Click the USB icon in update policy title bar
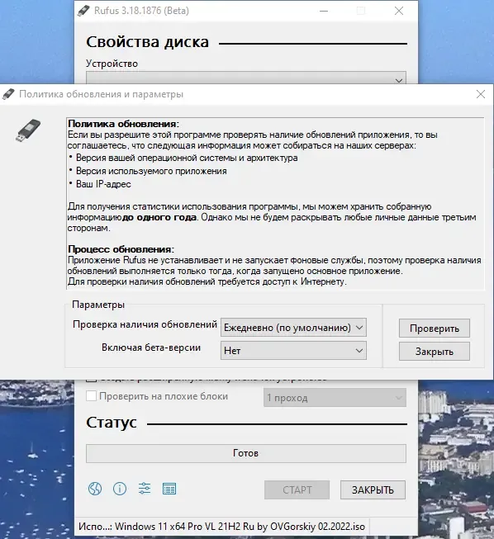This screenshot has width=494, height=539. [x=8, y=94]
